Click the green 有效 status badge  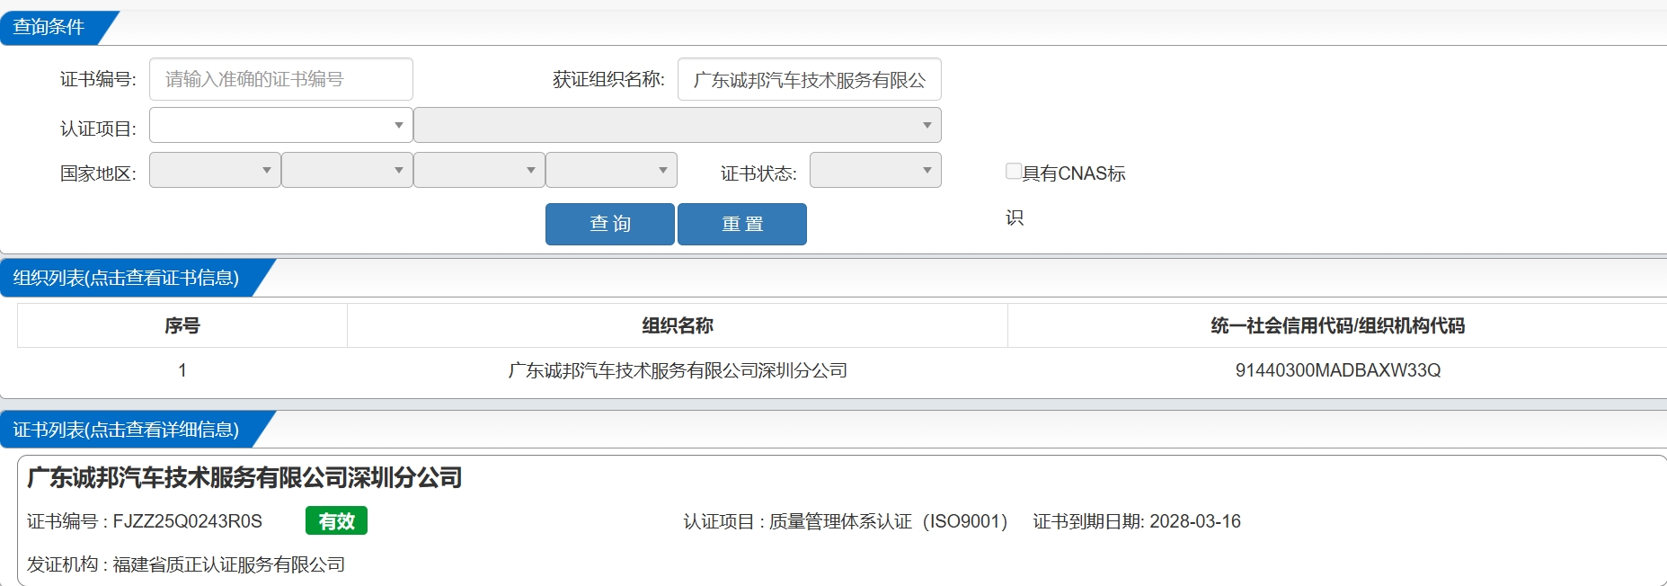(336, 521)
